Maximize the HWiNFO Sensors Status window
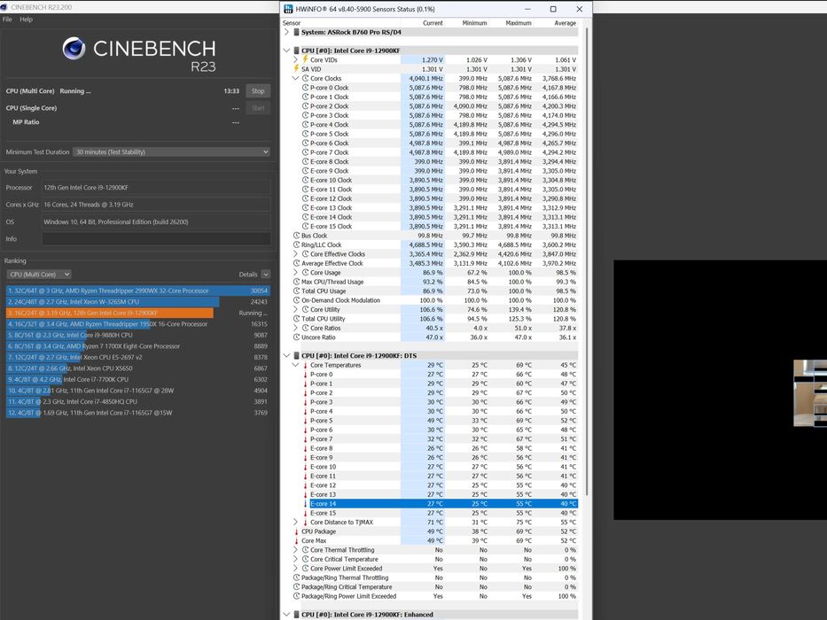827x620 pixels. [x=553, y=9]
